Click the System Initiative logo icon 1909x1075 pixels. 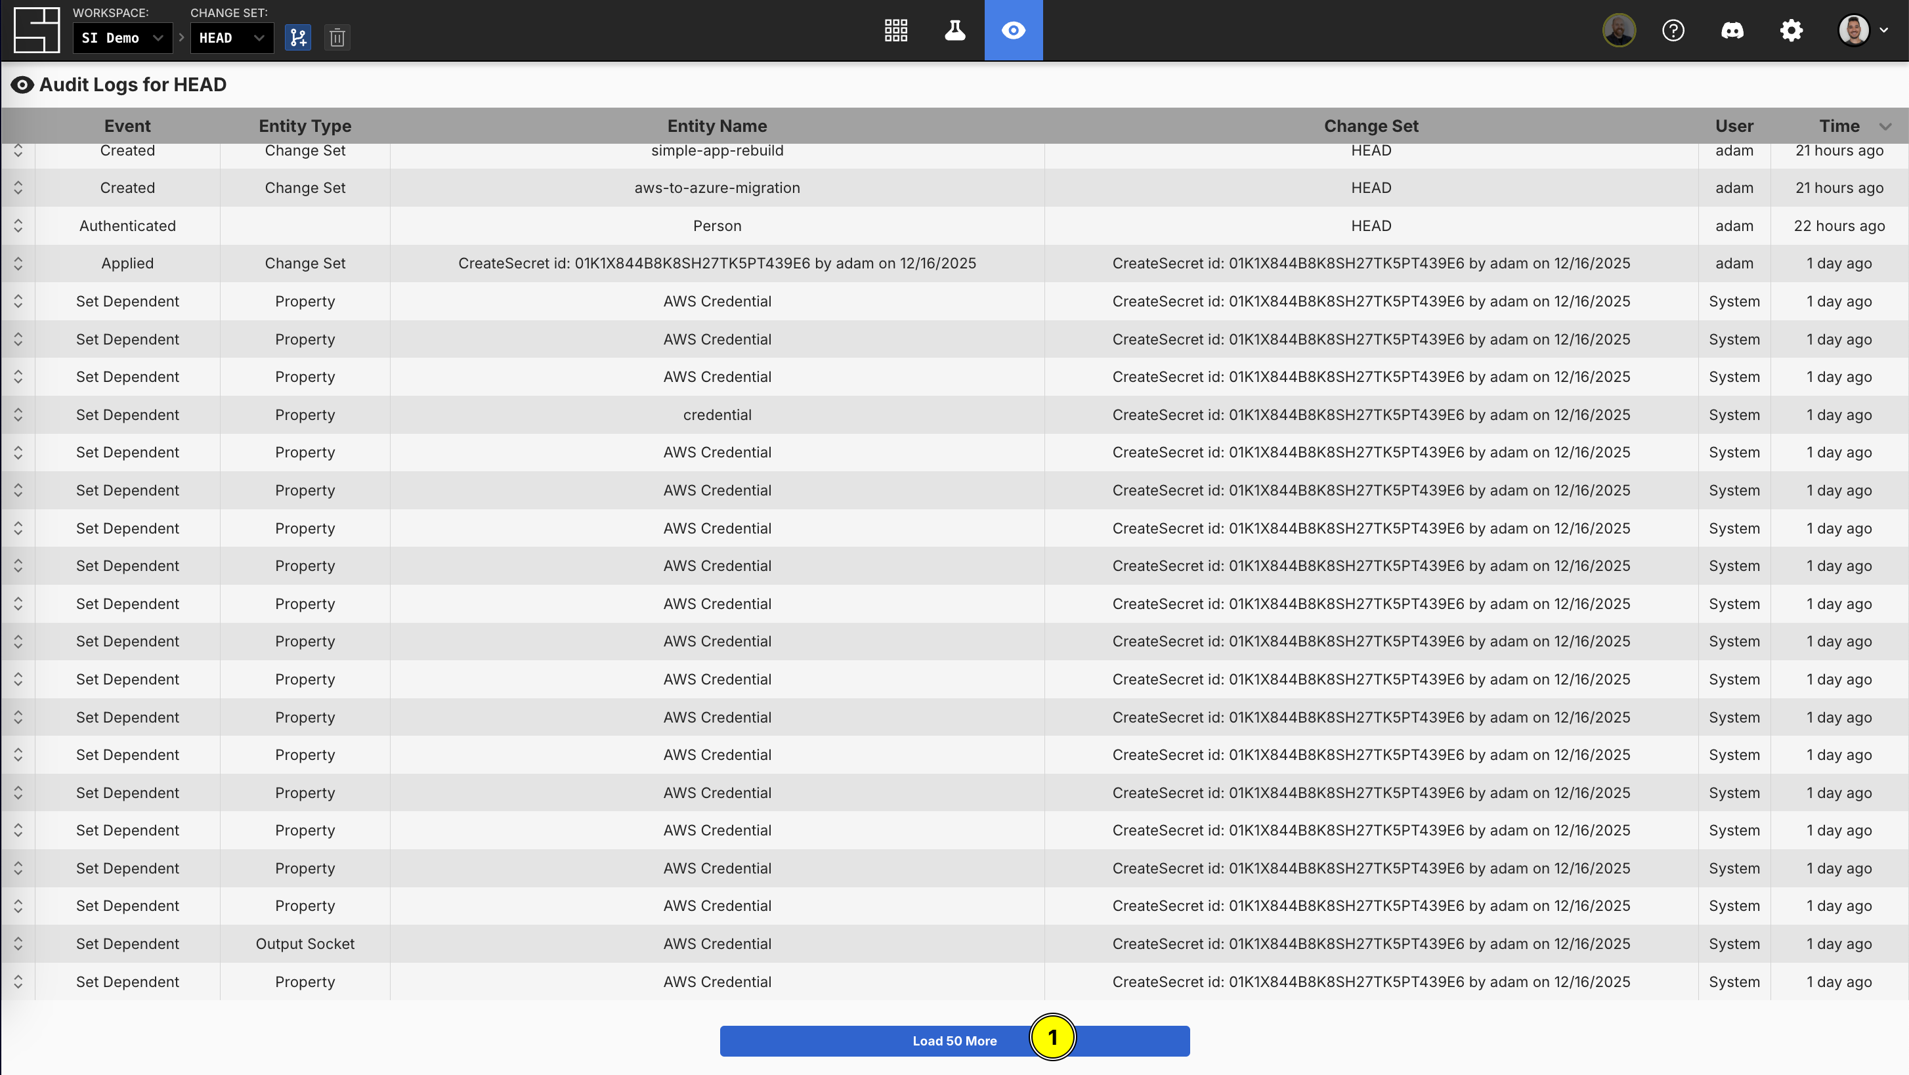[36, 30]
